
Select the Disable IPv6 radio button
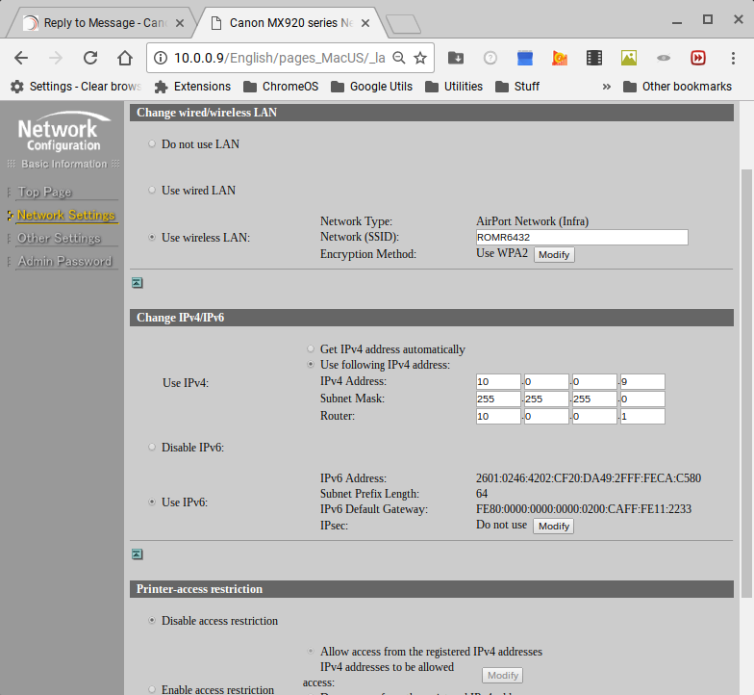pos(152,447)
